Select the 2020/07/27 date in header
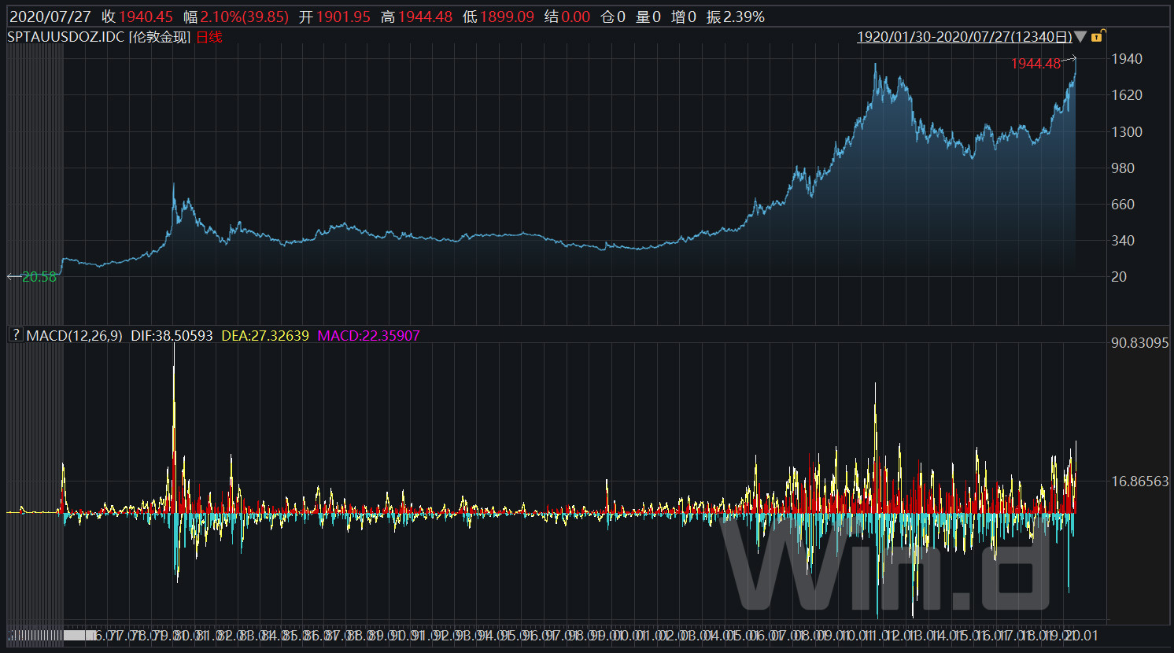Screen dimensions: 1174x653 pyautogui.click(x=50, y=17)
